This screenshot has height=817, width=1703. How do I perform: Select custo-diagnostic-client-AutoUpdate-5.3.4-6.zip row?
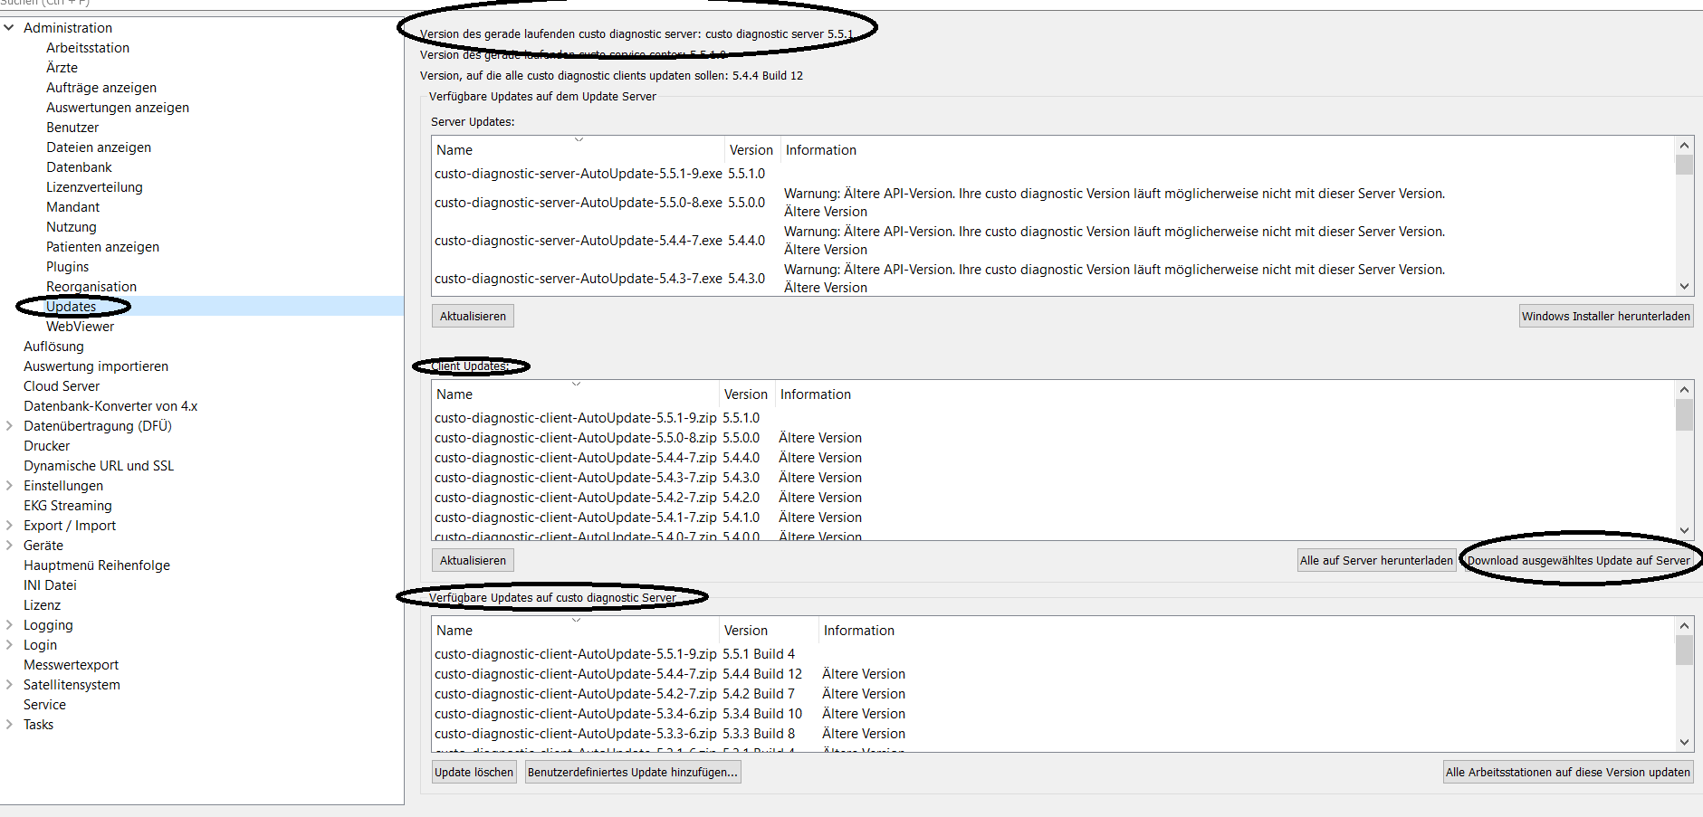coord(1053,714)
